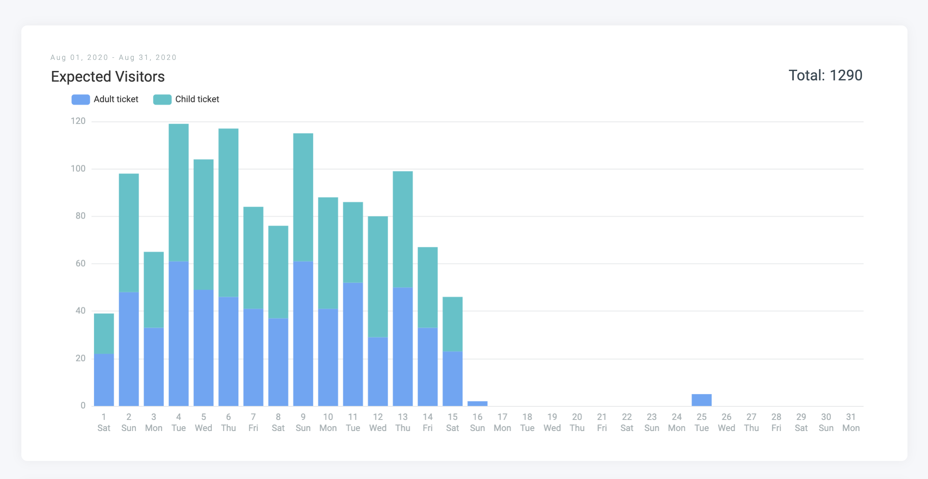Click the Child ticket legend label

click(197, 99)
